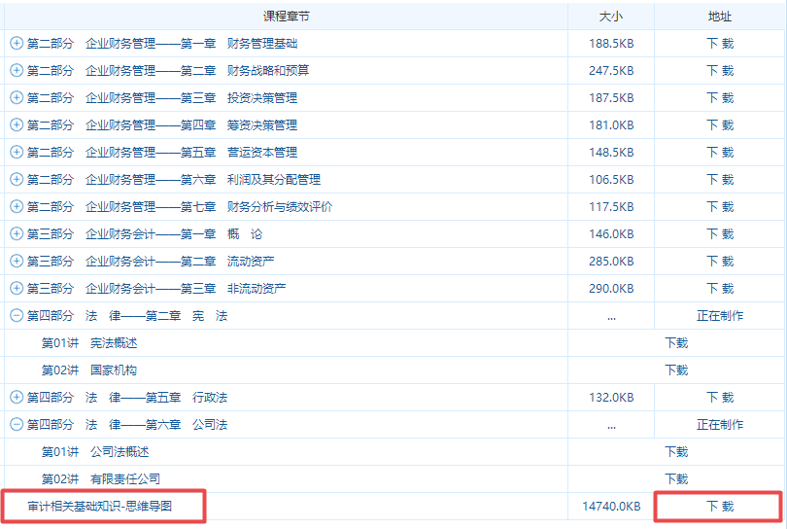Download 第二章 流动资产 file

coord(720,262)
